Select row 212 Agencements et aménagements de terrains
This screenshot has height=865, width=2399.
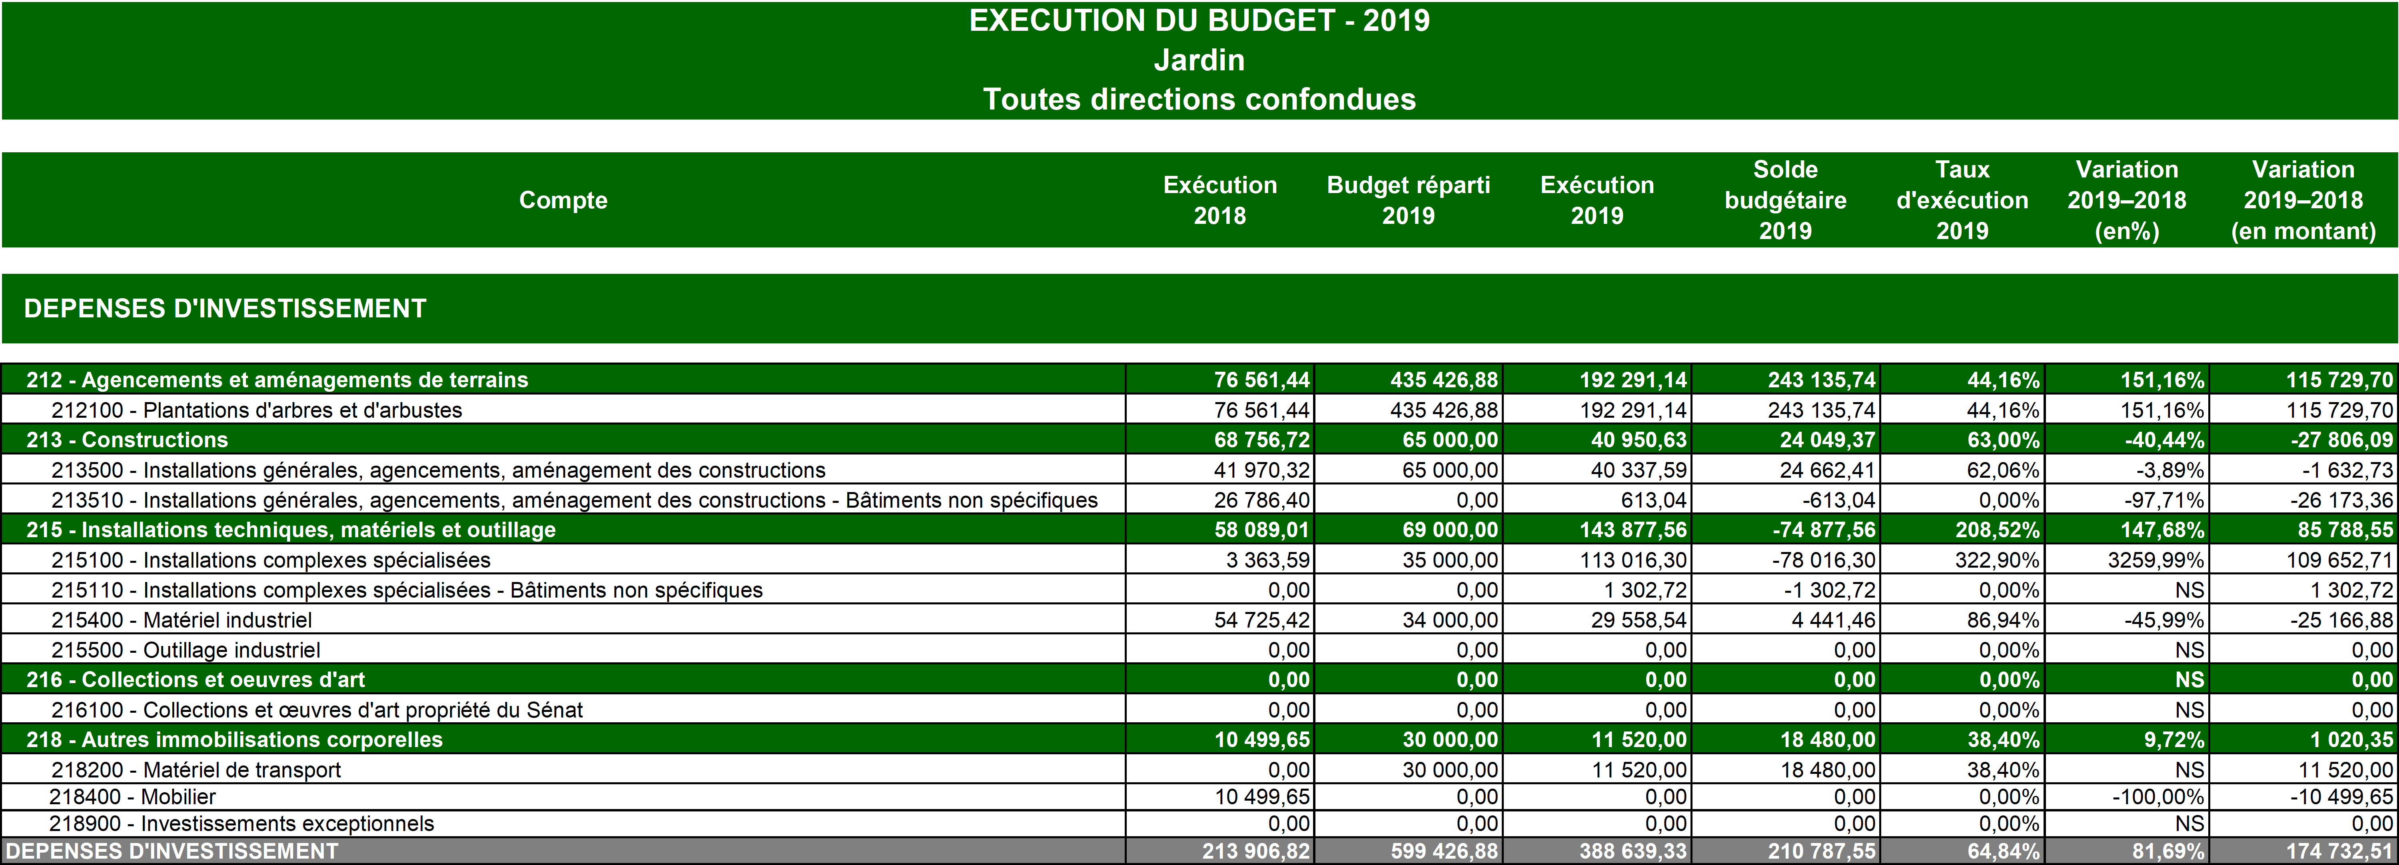(x=277, y=380)
